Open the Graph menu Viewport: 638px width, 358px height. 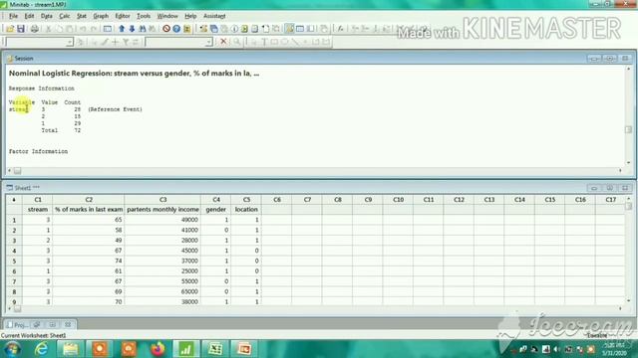tap(101, 16)
